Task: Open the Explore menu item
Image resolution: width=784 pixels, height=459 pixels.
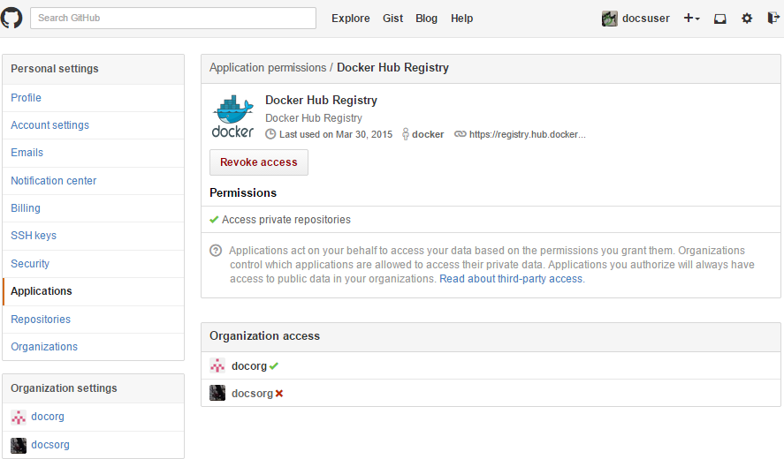Action: 350,19
